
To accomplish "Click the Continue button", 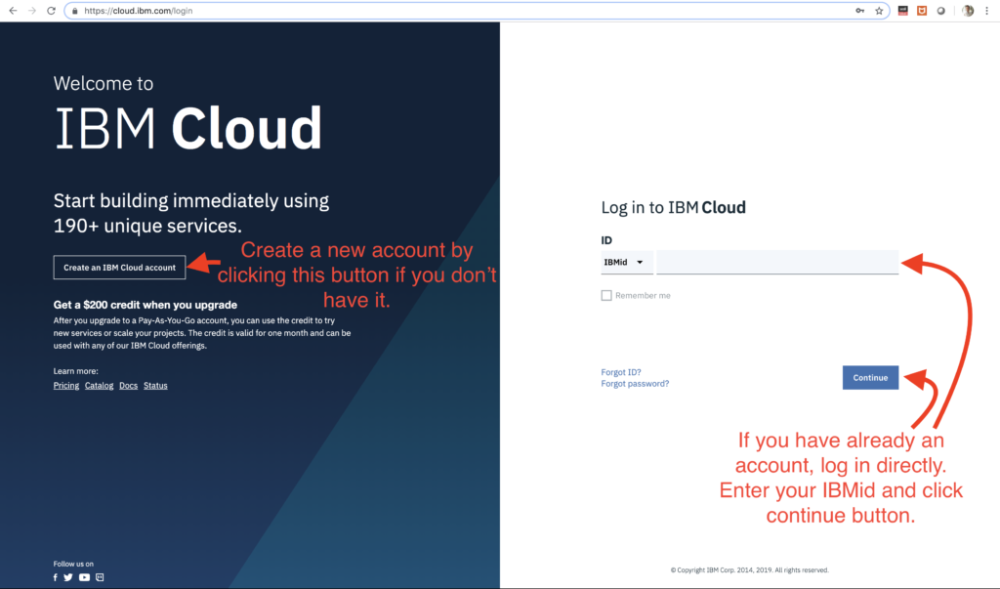I will click(870, 378).
